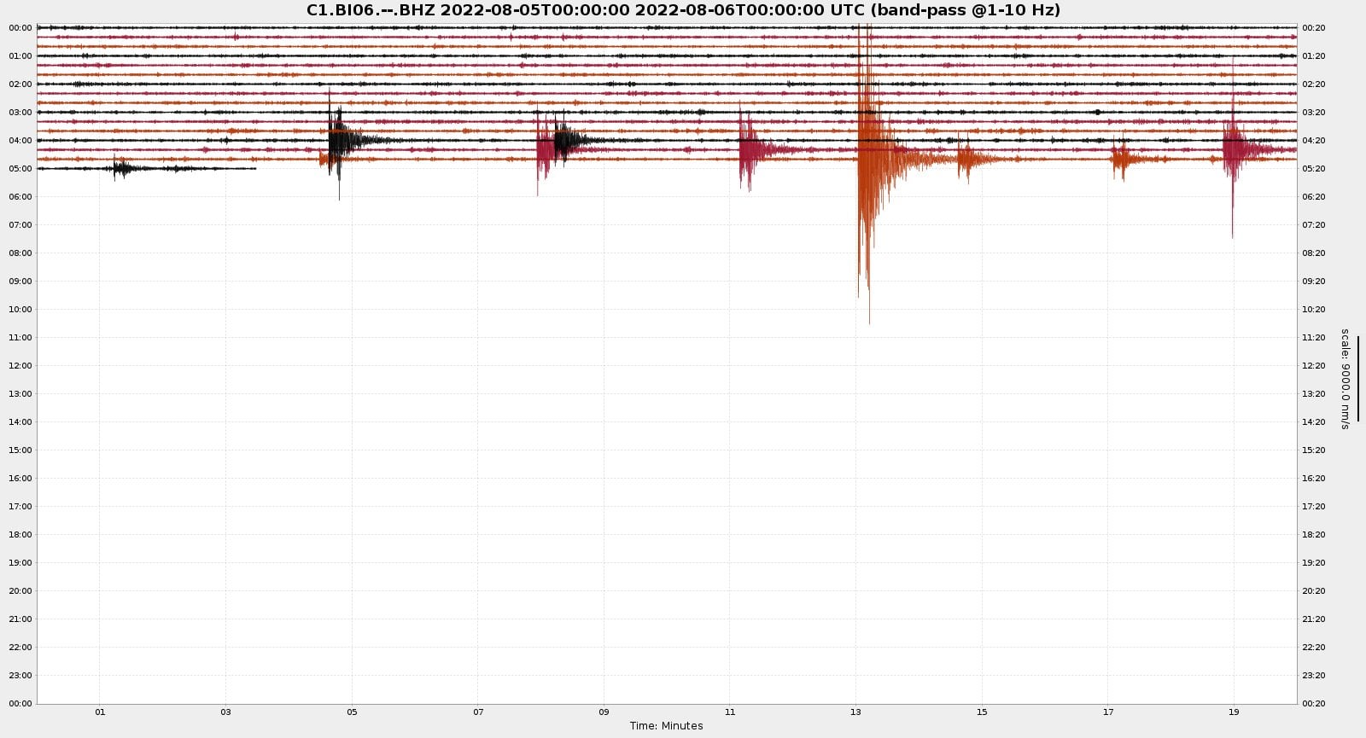Click the left axis label 08:00

coord(20,253)
